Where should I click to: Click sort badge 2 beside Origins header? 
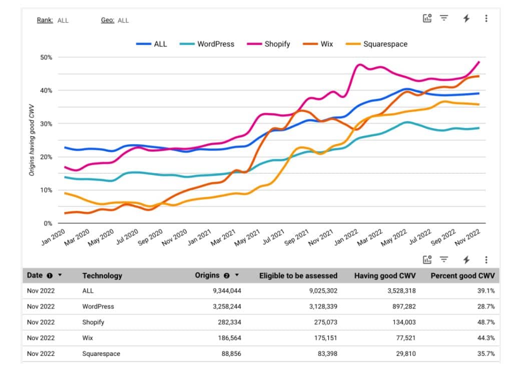226,275
